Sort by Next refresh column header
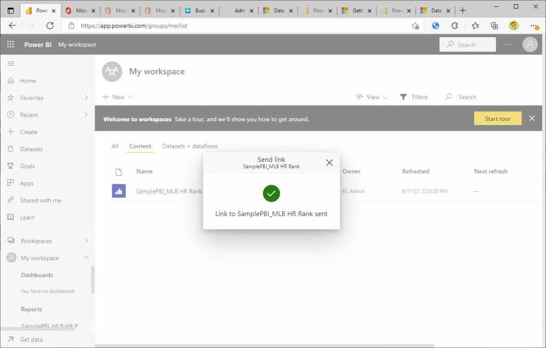The height and width of the screenshot is (348, 546). pos(491,171)
